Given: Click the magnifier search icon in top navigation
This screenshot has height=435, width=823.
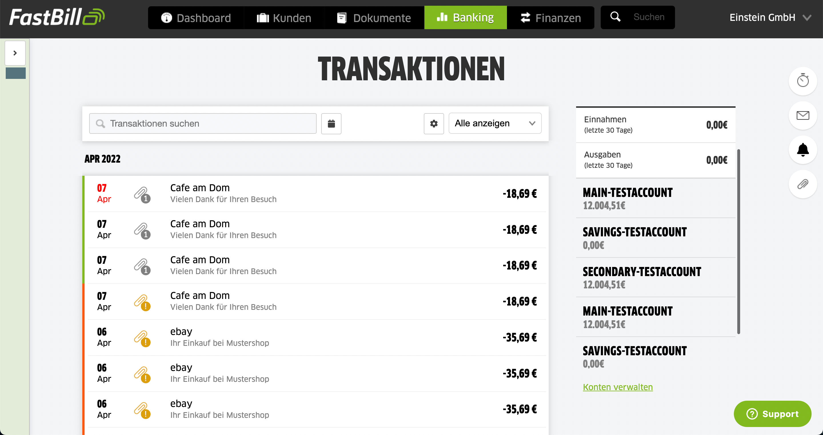Looking at the screenshot, I should point(615,17).
